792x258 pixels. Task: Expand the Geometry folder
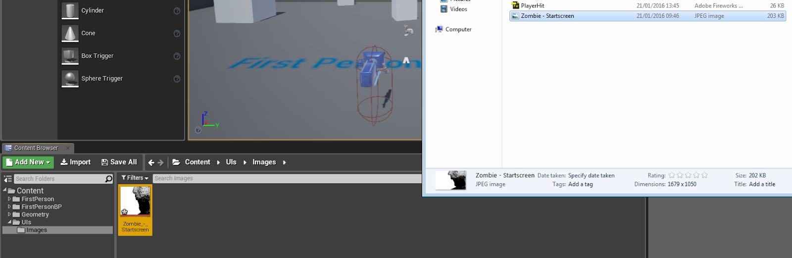tap(9, 214)
